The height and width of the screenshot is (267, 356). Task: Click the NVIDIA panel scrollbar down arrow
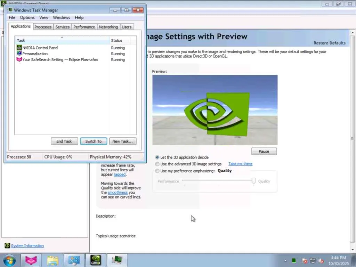[353, 250]
